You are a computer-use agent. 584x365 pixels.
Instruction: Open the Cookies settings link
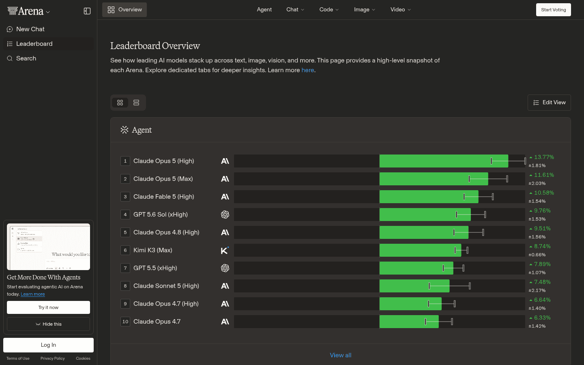(83, 359)
